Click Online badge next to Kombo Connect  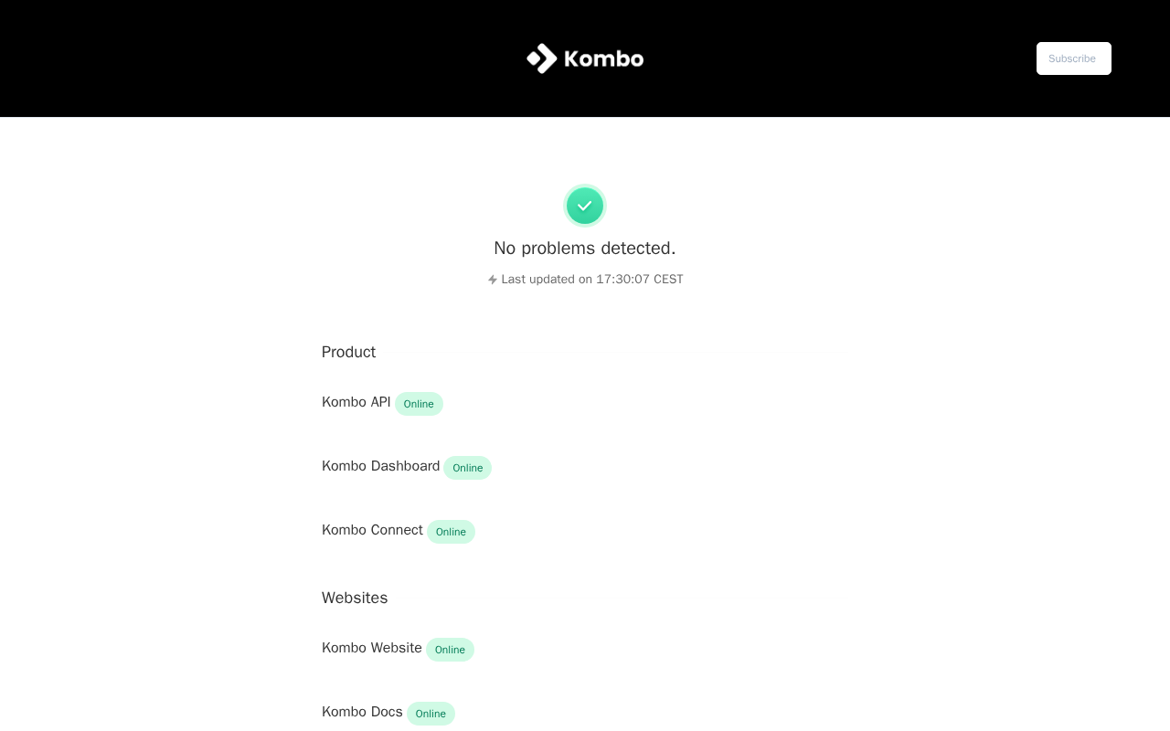coord(451,532)
